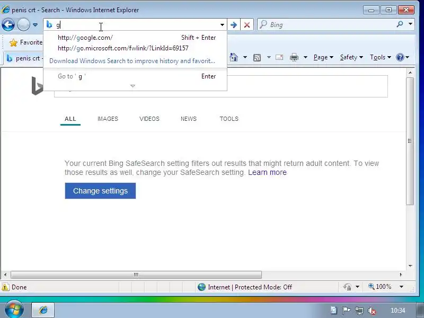Open search provider options dropdown
This screenshot has width=424, height=318.
click(x=410, y=24)
